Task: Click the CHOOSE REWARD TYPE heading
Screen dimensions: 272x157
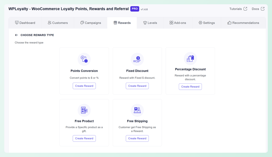Action: point(37,35)
